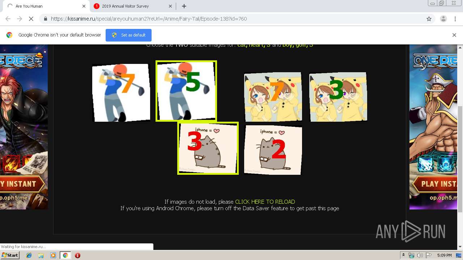The image size is (463, 260).
Task: Open Windows Explorer folder from taskbar
Action: [x=41, y=255]
